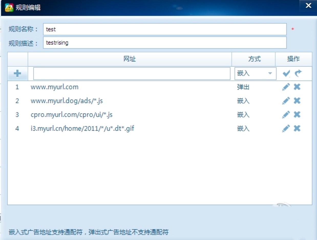Viewport: 317px width, 240px height.
Task: Edit the www.myurl.dog/ads/*.js rule
Action: [286, 101]
